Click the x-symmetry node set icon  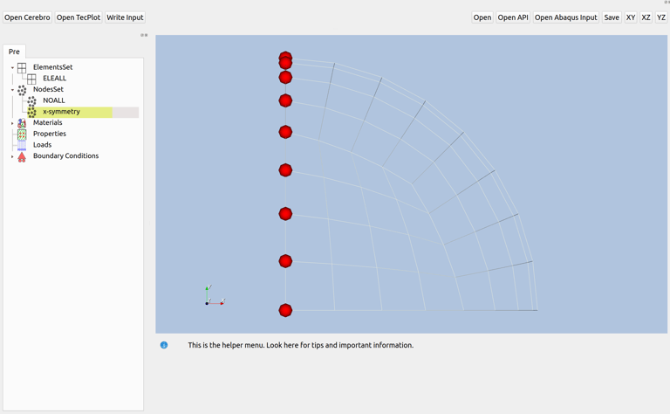pos(31,112)
